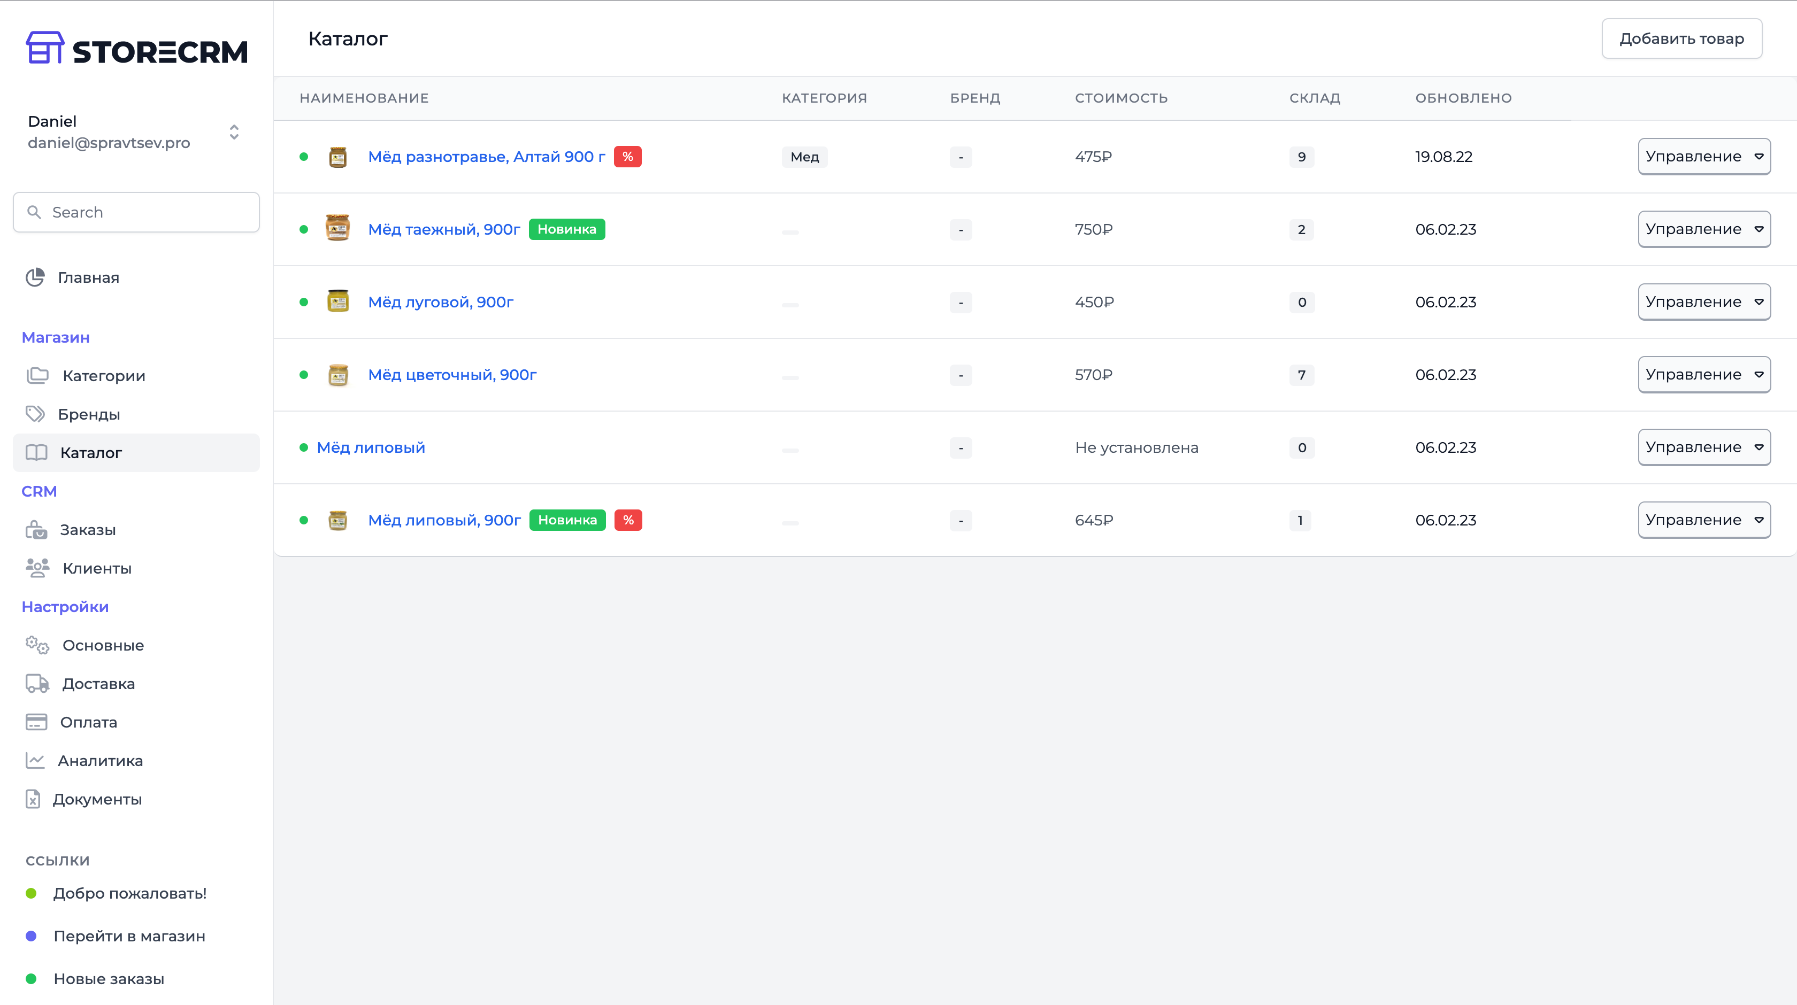
Task: Click the shopping bag Заказы icon
Action: 36,530
